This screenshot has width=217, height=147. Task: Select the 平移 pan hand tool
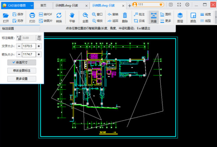pyautogui.click(x=72, y=18)
